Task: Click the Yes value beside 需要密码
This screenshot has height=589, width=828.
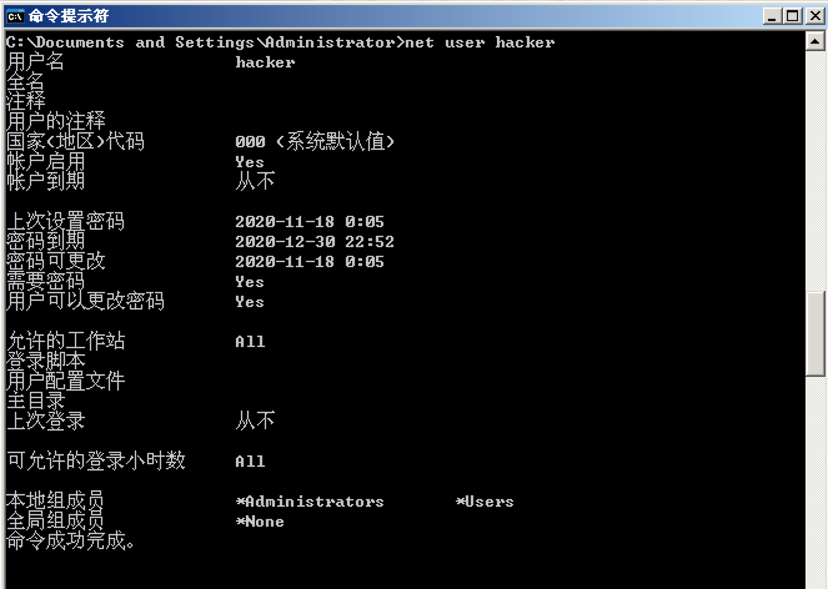Action: pyautogui.click(x=250, y=282)
